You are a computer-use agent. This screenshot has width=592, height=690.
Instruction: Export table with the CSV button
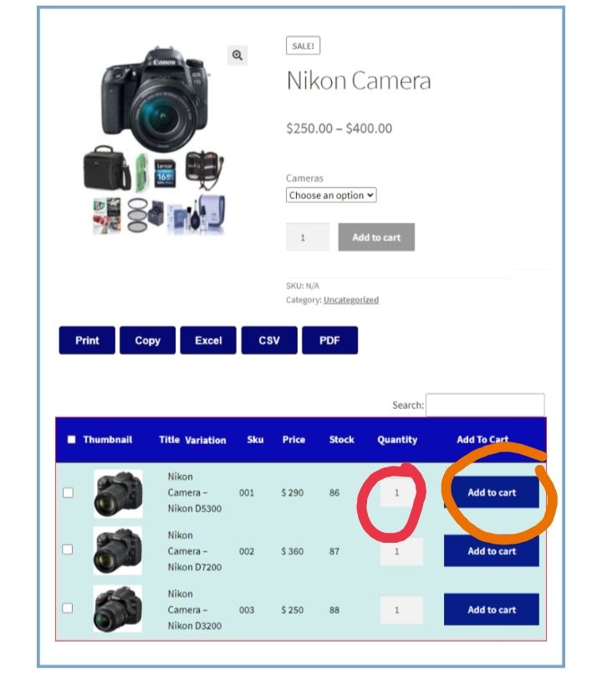[x=269, y=340]
